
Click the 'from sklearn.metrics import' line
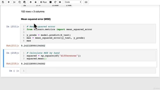59,29
